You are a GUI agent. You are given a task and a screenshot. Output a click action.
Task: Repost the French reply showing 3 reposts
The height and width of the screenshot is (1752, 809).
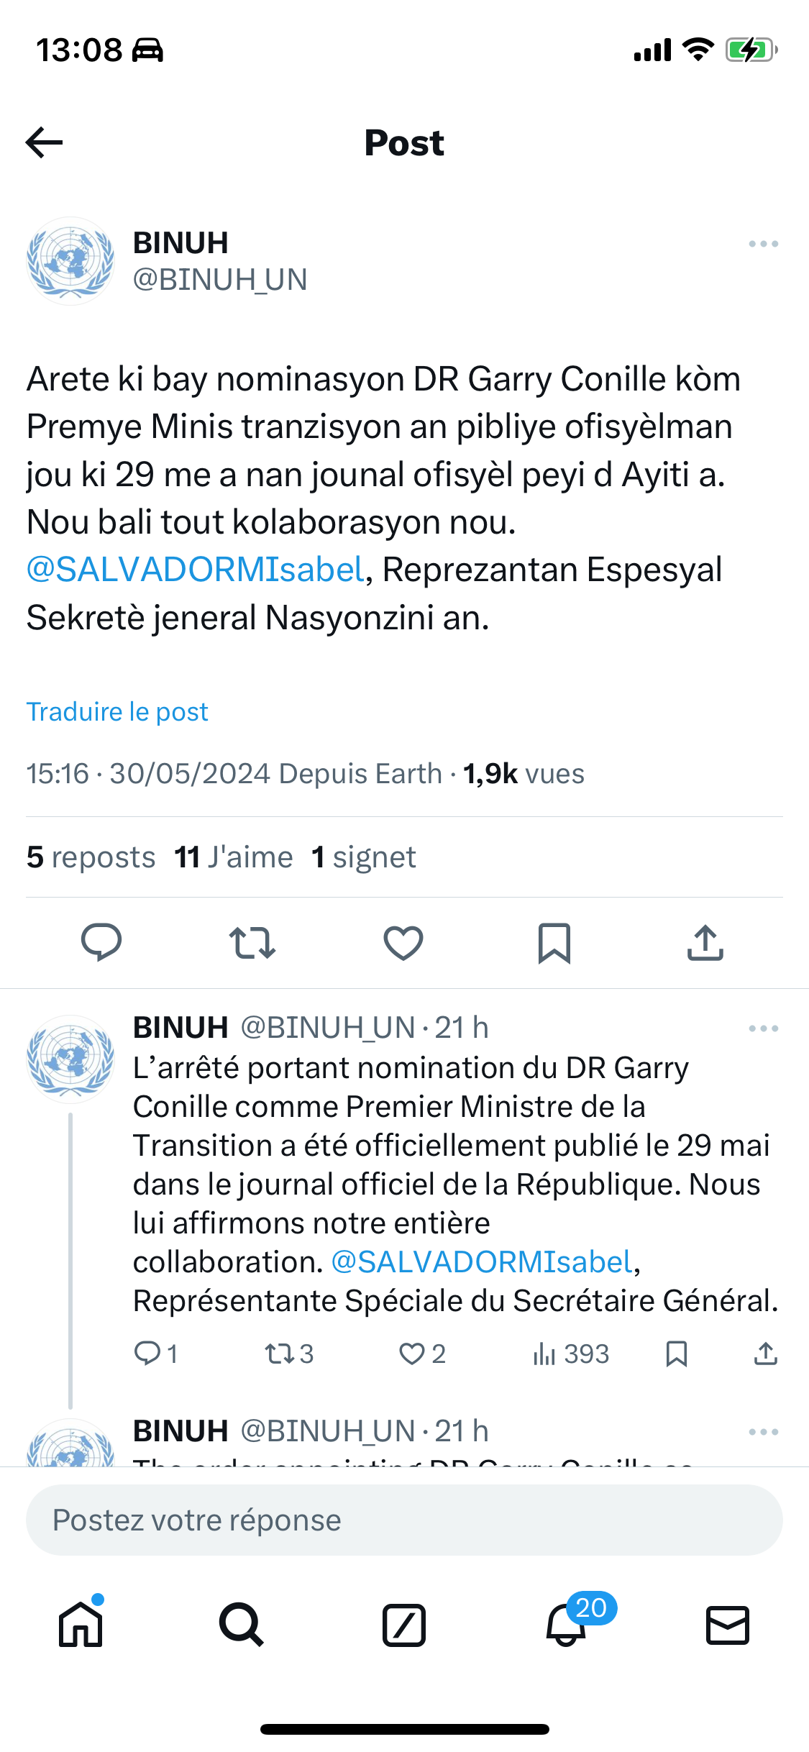[289, 1354]
